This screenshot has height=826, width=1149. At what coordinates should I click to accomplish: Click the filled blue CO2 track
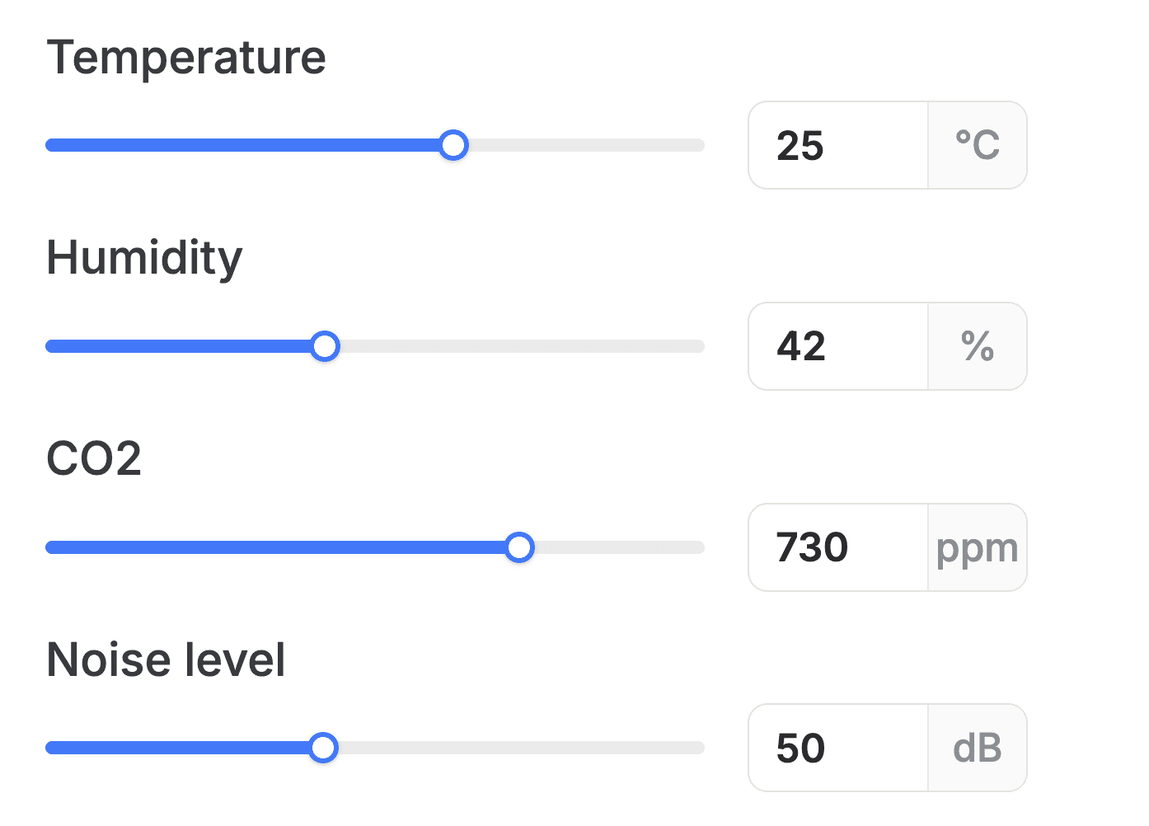pyautogui.click(x=274, y=547)
